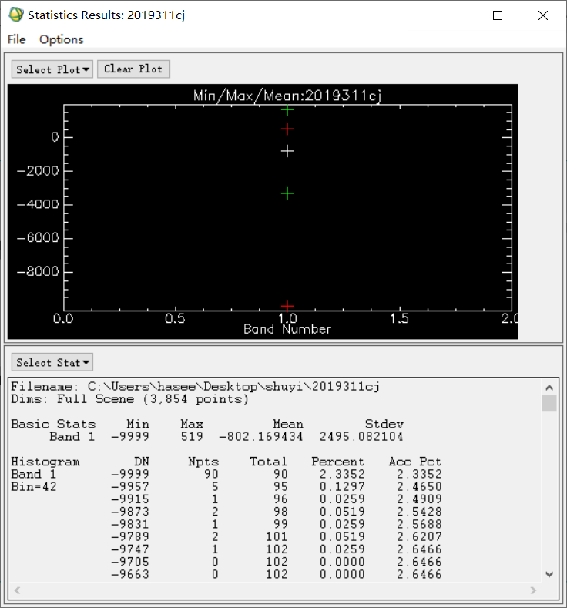Click the DN value -9915
The width and height of the screenshot is (567, 608).
130,499
